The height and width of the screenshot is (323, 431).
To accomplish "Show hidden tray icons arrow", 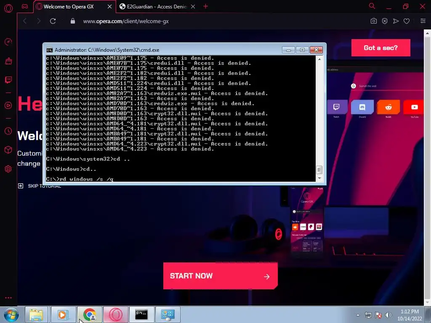I will pyautogui.click(x=358, y=315).
